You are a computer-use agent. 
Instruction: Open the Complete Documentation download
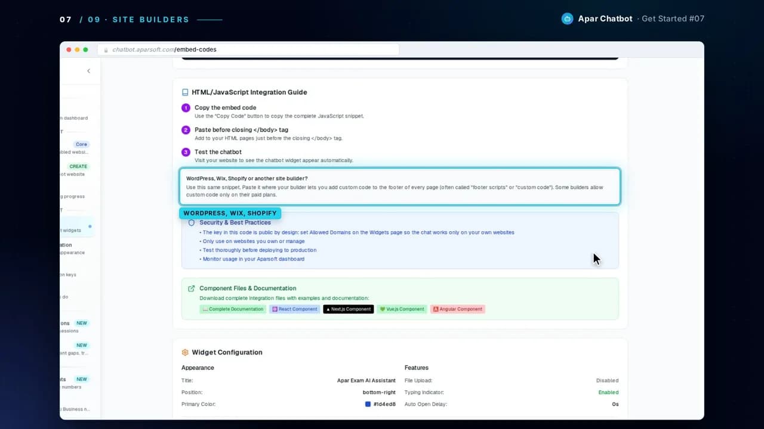pos(233,309)
